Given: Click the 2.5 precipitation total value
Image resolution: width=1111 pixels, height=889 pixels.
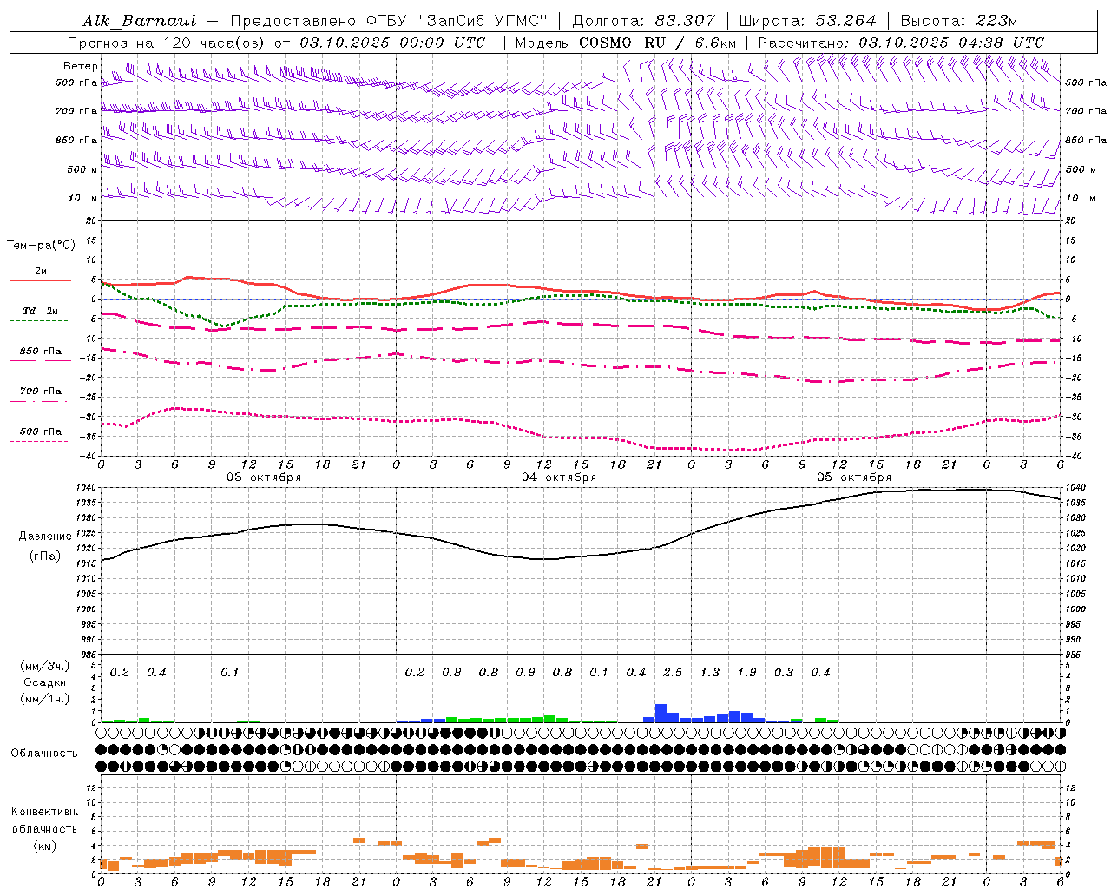Looking at the screenshot, I should pyautogui.click(x=673, y=673).
